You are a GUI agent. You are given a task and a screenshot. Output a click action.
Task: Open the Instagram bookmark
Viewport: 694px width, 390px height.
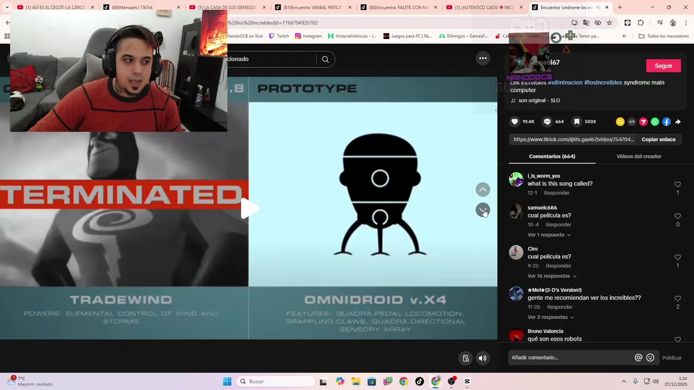point(309,36)
